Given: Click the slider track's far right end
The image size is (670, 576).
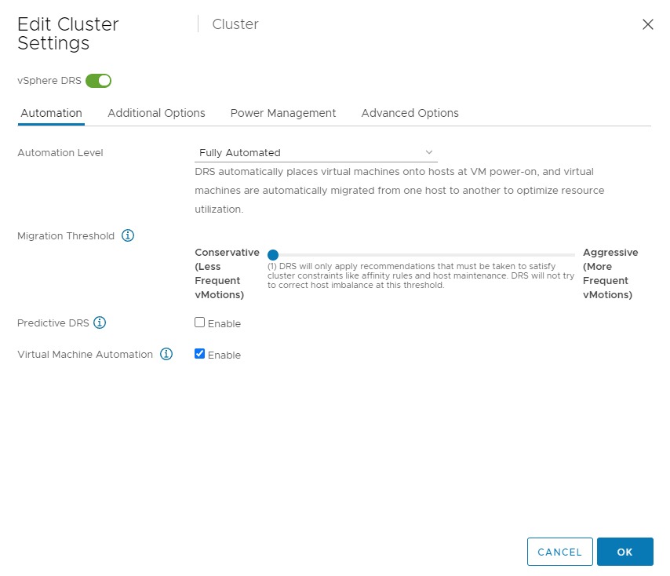Looking at the screenshot, I should (573, 254).
